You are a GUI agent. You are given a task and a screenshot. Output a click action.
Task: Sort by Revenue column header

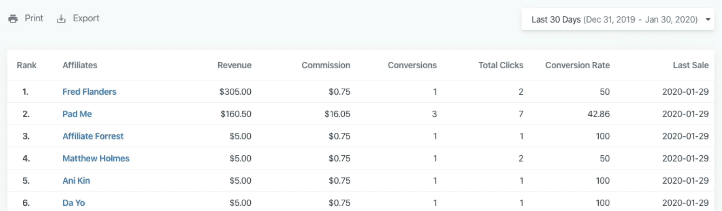click(x=234, y=65)
